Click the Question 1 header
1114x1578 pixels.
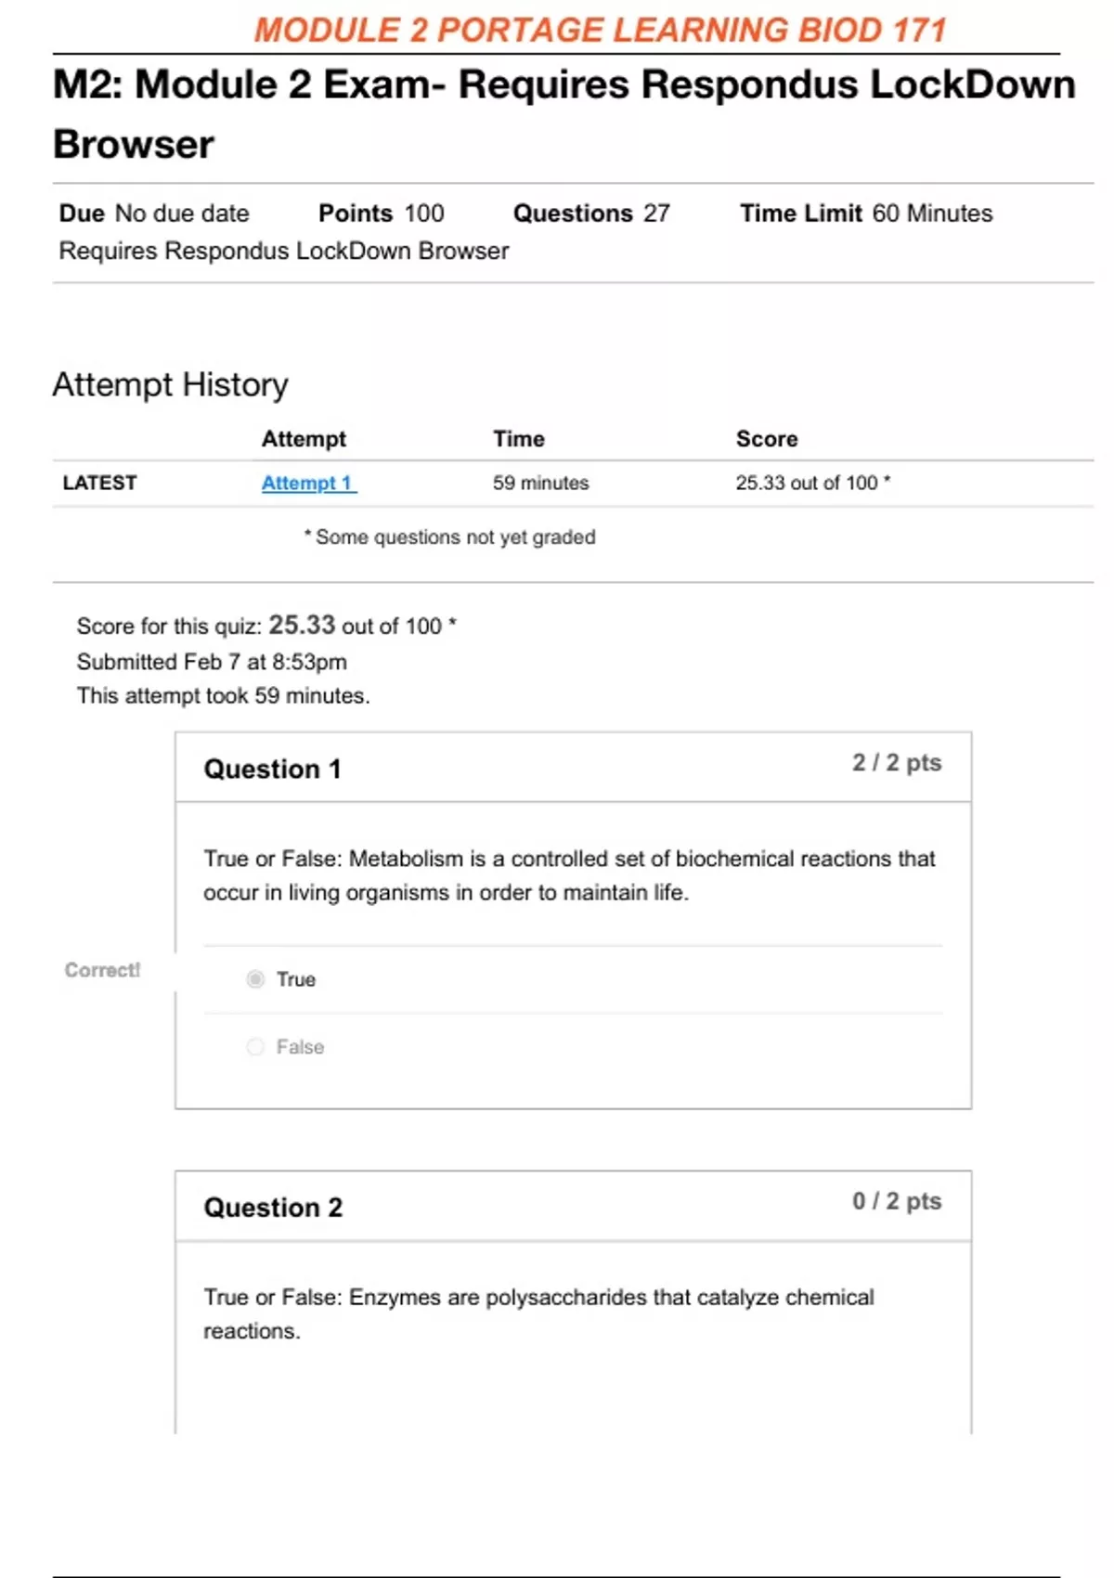point(272,769)
